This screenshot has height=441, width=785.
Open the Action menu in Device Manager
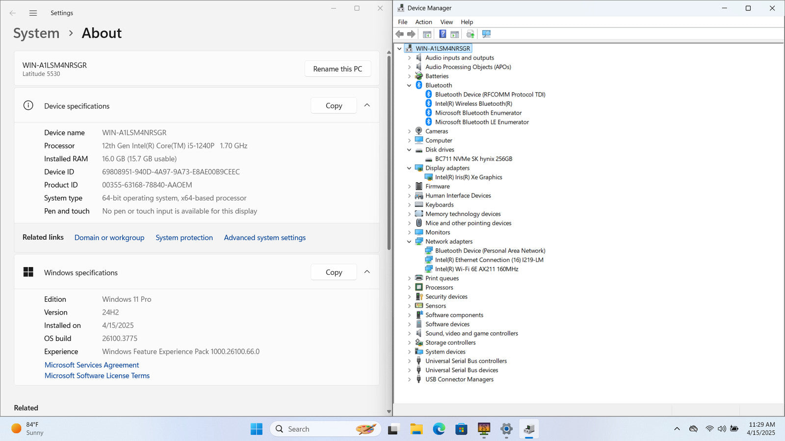coord(423,22)
